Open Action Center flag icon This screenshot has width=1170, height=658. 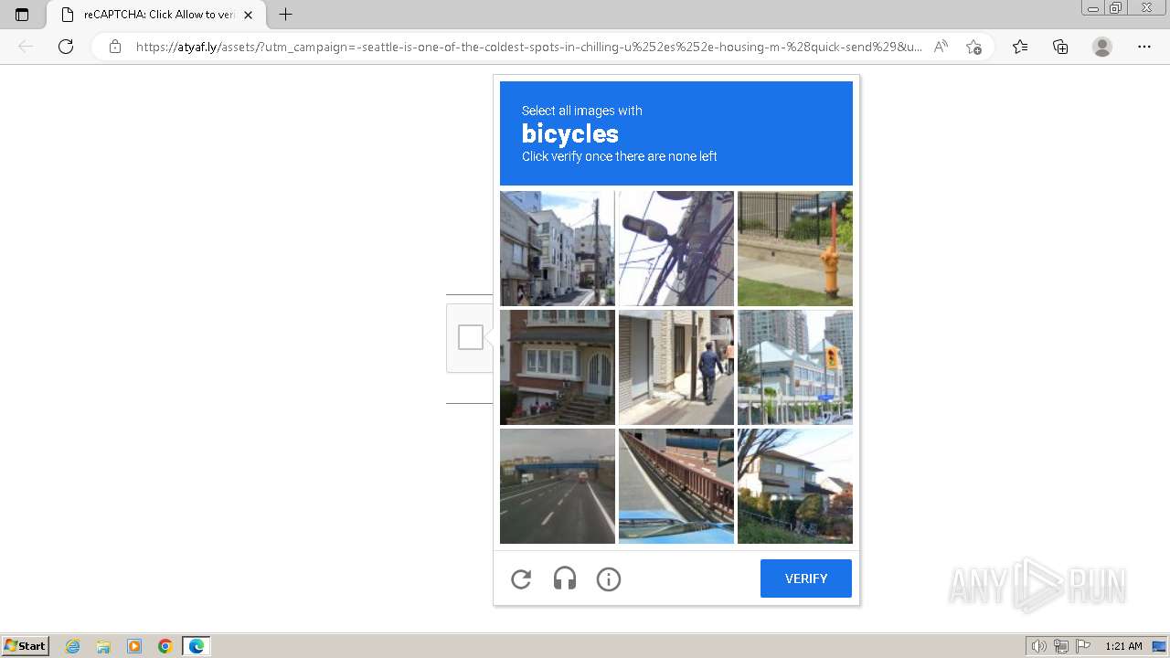[x=1083, y=646]
